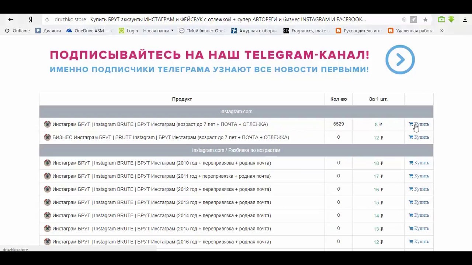Open the 'Fragrances, make u' bookmark
The width and height of the screenshot is (472, 265).
pyautogui.click(x=306, y=31)
